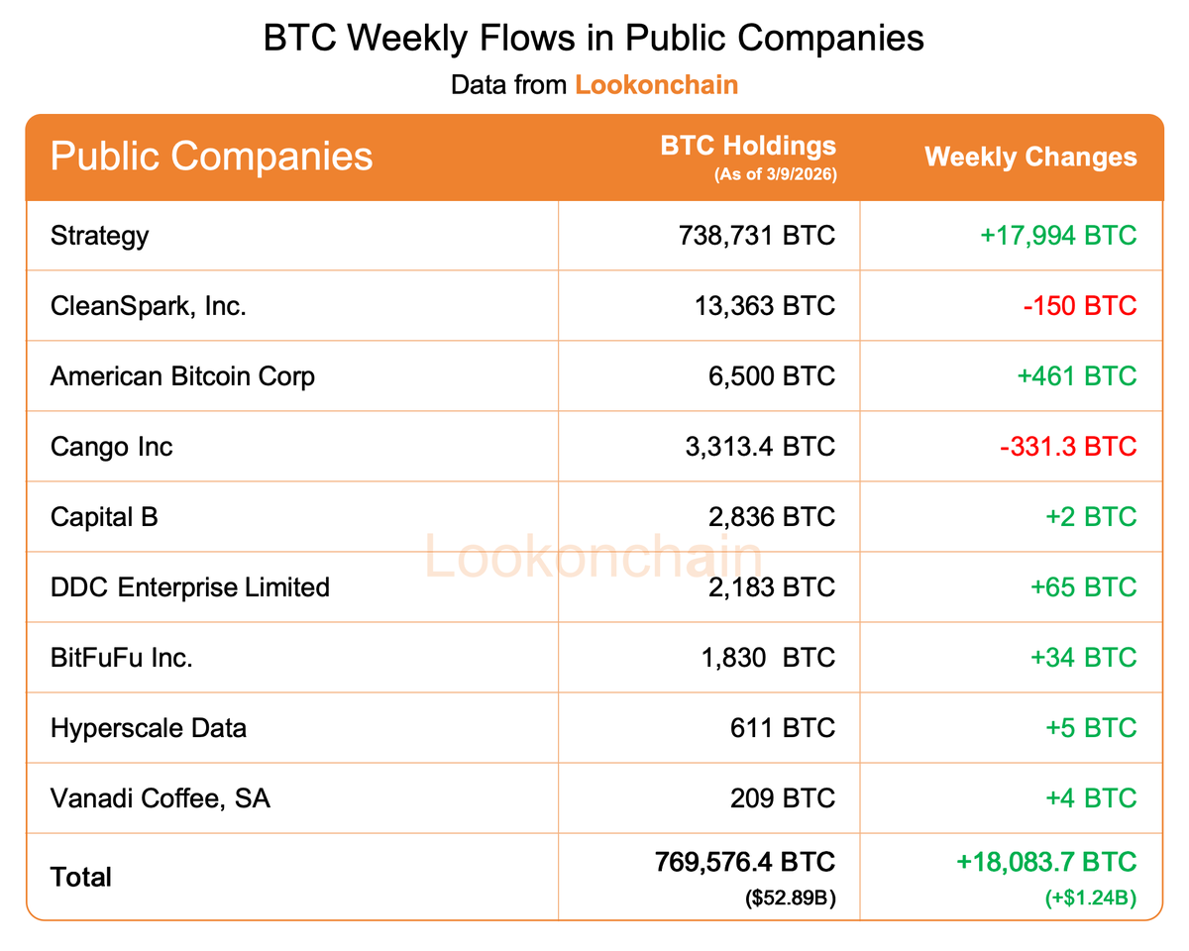Select the +17,994 BTC weekly change
Image resolution: width=1189 pixels, height=951 pixels.
[1057, 236]
